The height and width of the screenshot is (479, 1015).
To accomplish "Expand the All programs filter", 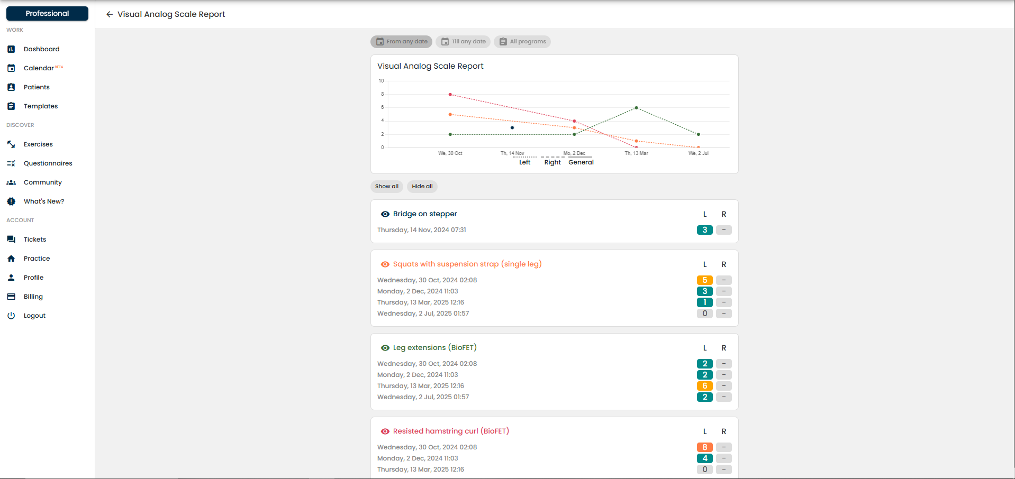I will pyautogui.click(x=522, y=42).
